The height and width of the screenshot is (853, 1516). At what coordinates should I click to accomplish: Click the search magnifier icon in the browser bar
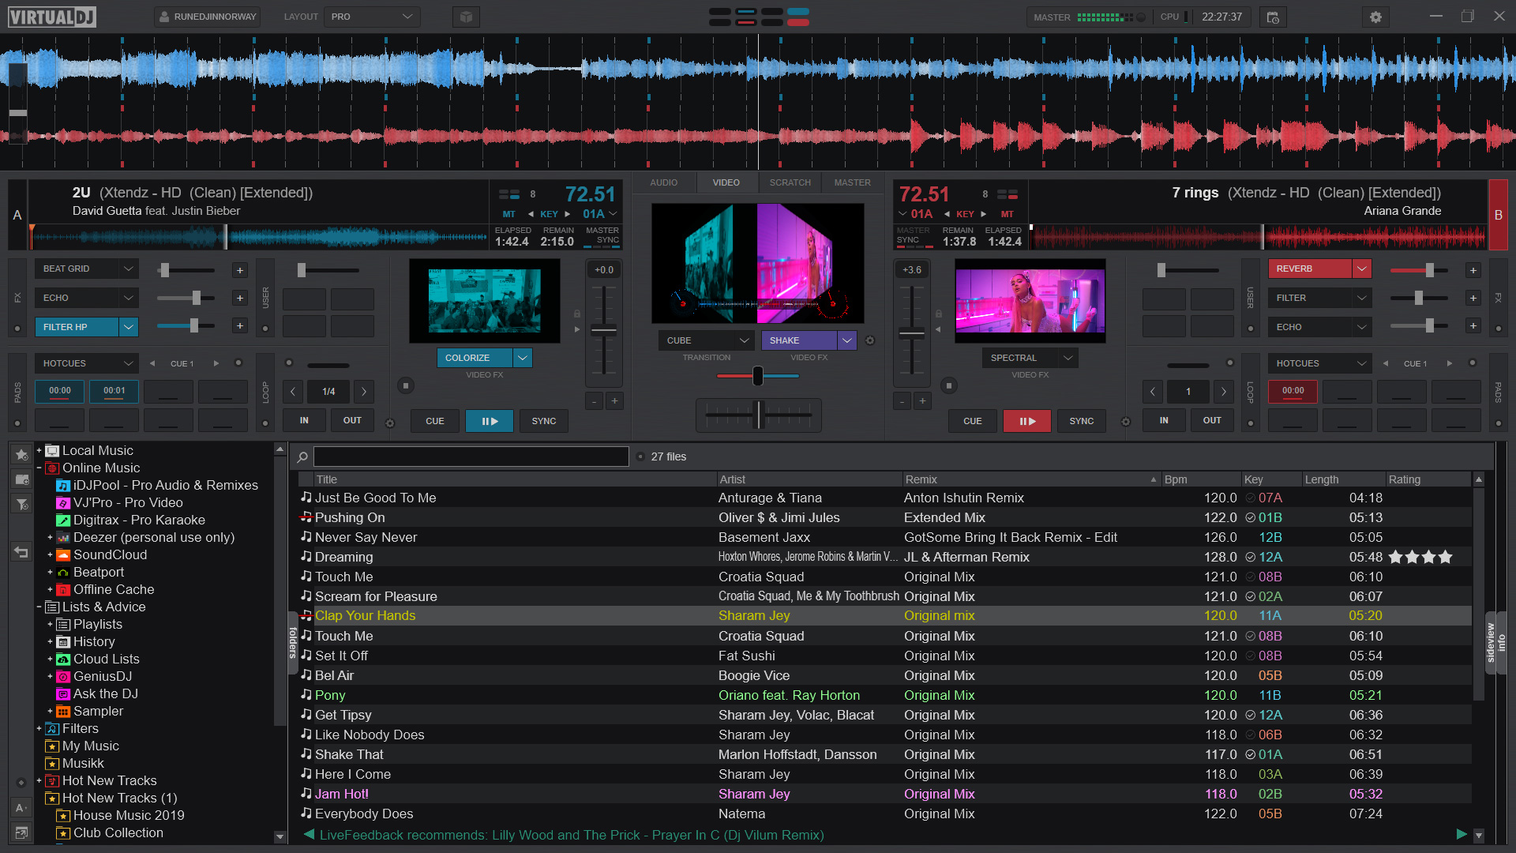point(302,457)
